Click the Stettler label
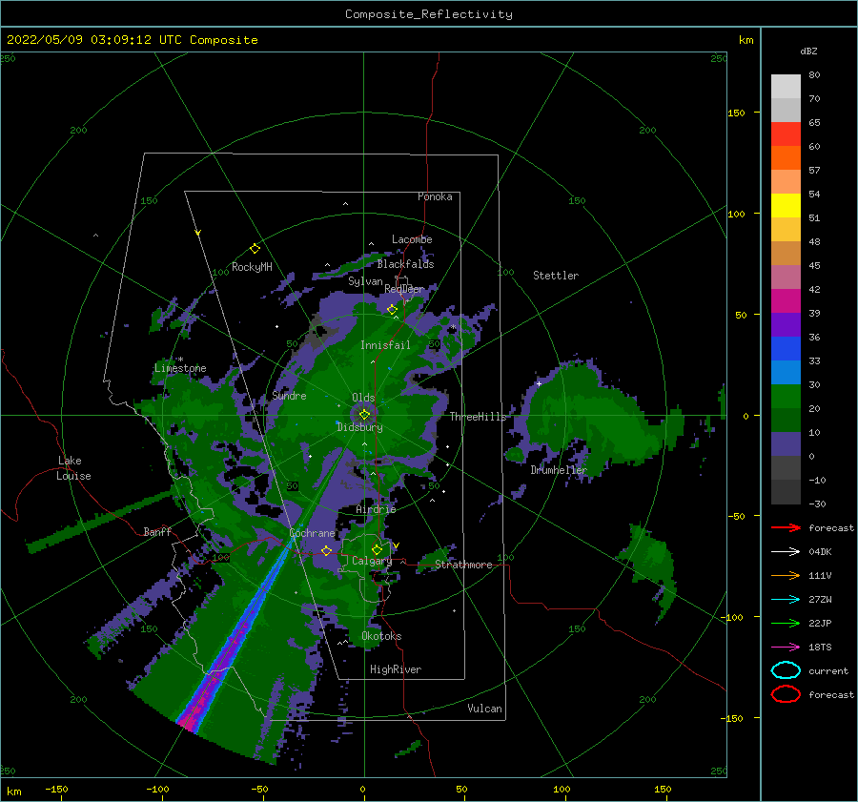This screenshot has width=858, height=802. tap(556, 276)
